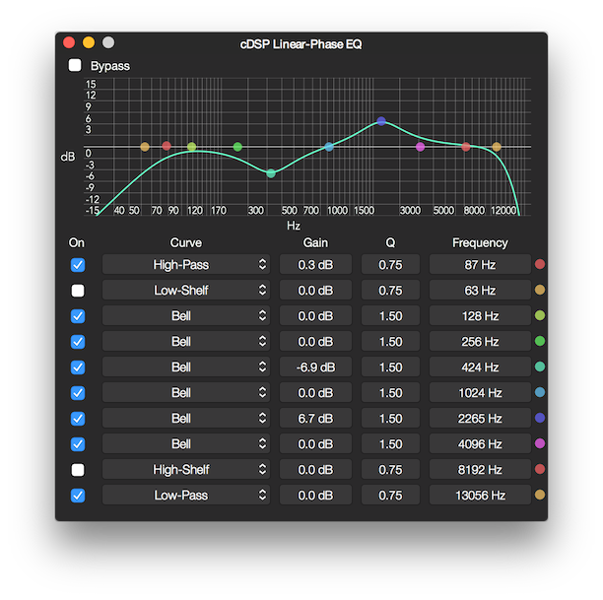This screenshot has height=600, width=603.
Task: Open the High-Pass curve type dropdown
Action: tap(186, 265)
